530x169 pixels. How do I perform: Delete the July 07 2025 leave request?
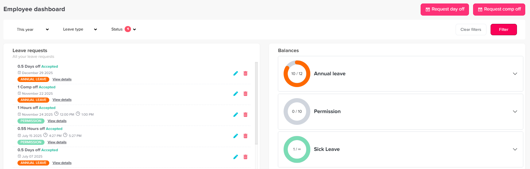pos(245,157)
